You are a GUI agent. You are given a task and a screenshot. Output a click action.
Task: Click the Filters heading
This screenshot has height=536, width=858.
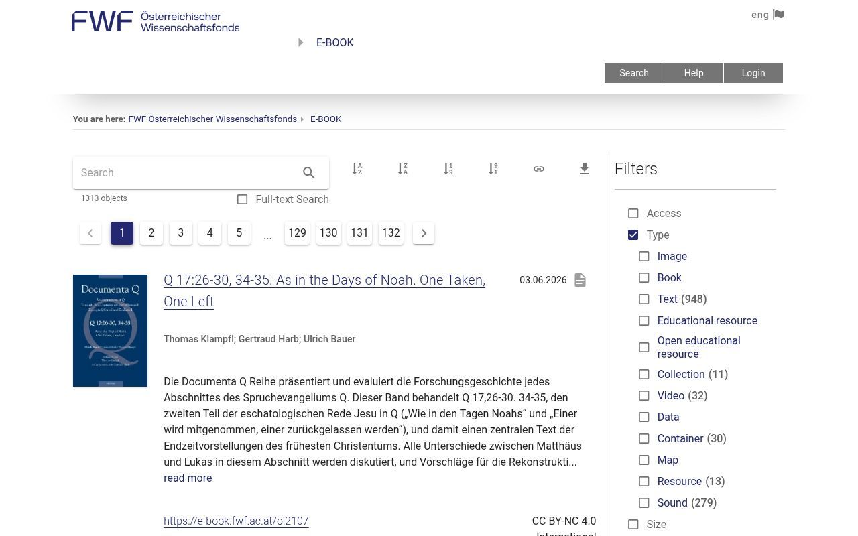(x=636, y=169)
